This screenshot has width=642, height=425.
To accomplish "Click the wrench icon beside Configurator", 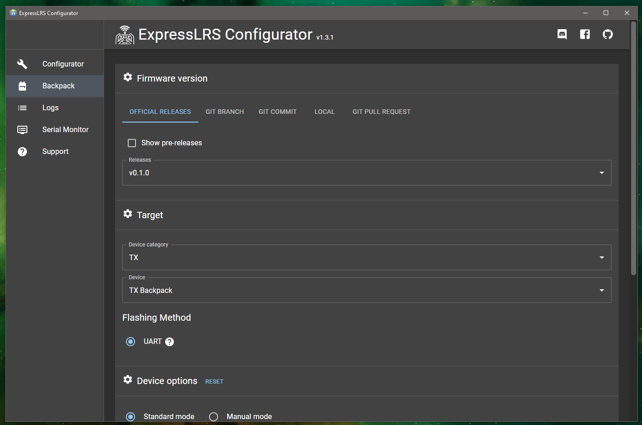I will [22, 64].
